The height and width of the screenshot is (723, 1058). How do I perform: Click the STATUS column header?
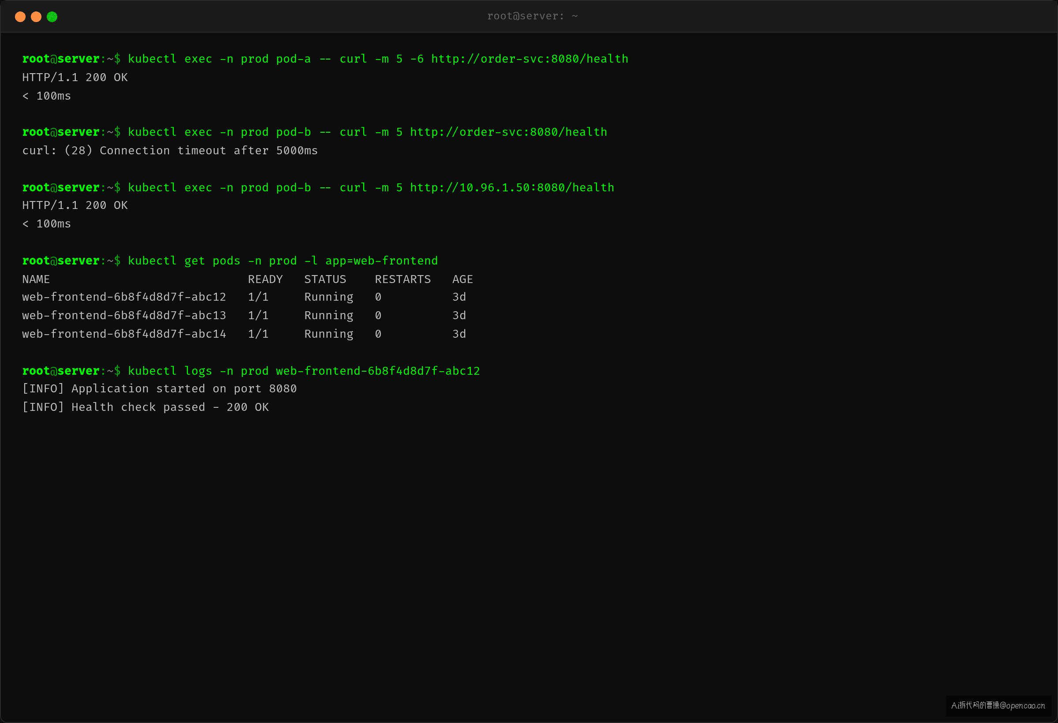coord(325,280)
